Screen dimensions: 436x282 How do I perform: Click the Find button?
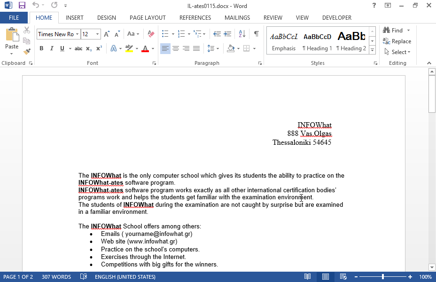pyautogui.click(x=393, y=30)
